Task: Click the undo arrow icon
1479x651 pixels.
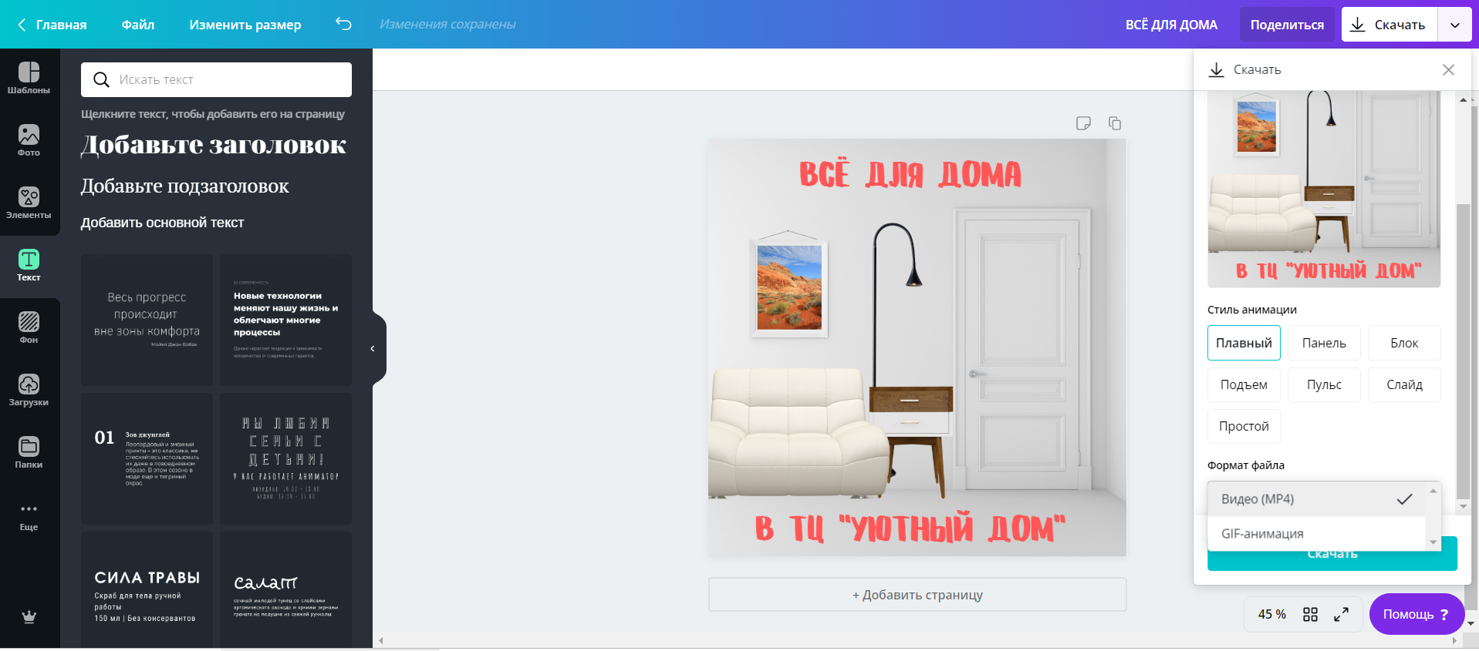Action: click(343, 25)
